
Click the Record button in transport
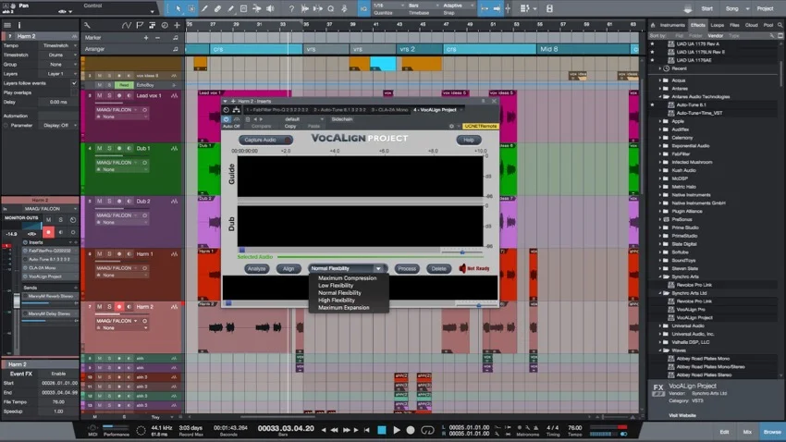pos(411,430)
